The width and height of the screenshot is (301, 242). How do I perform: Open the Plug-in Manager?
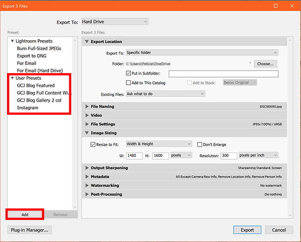(x=30, y=230)
